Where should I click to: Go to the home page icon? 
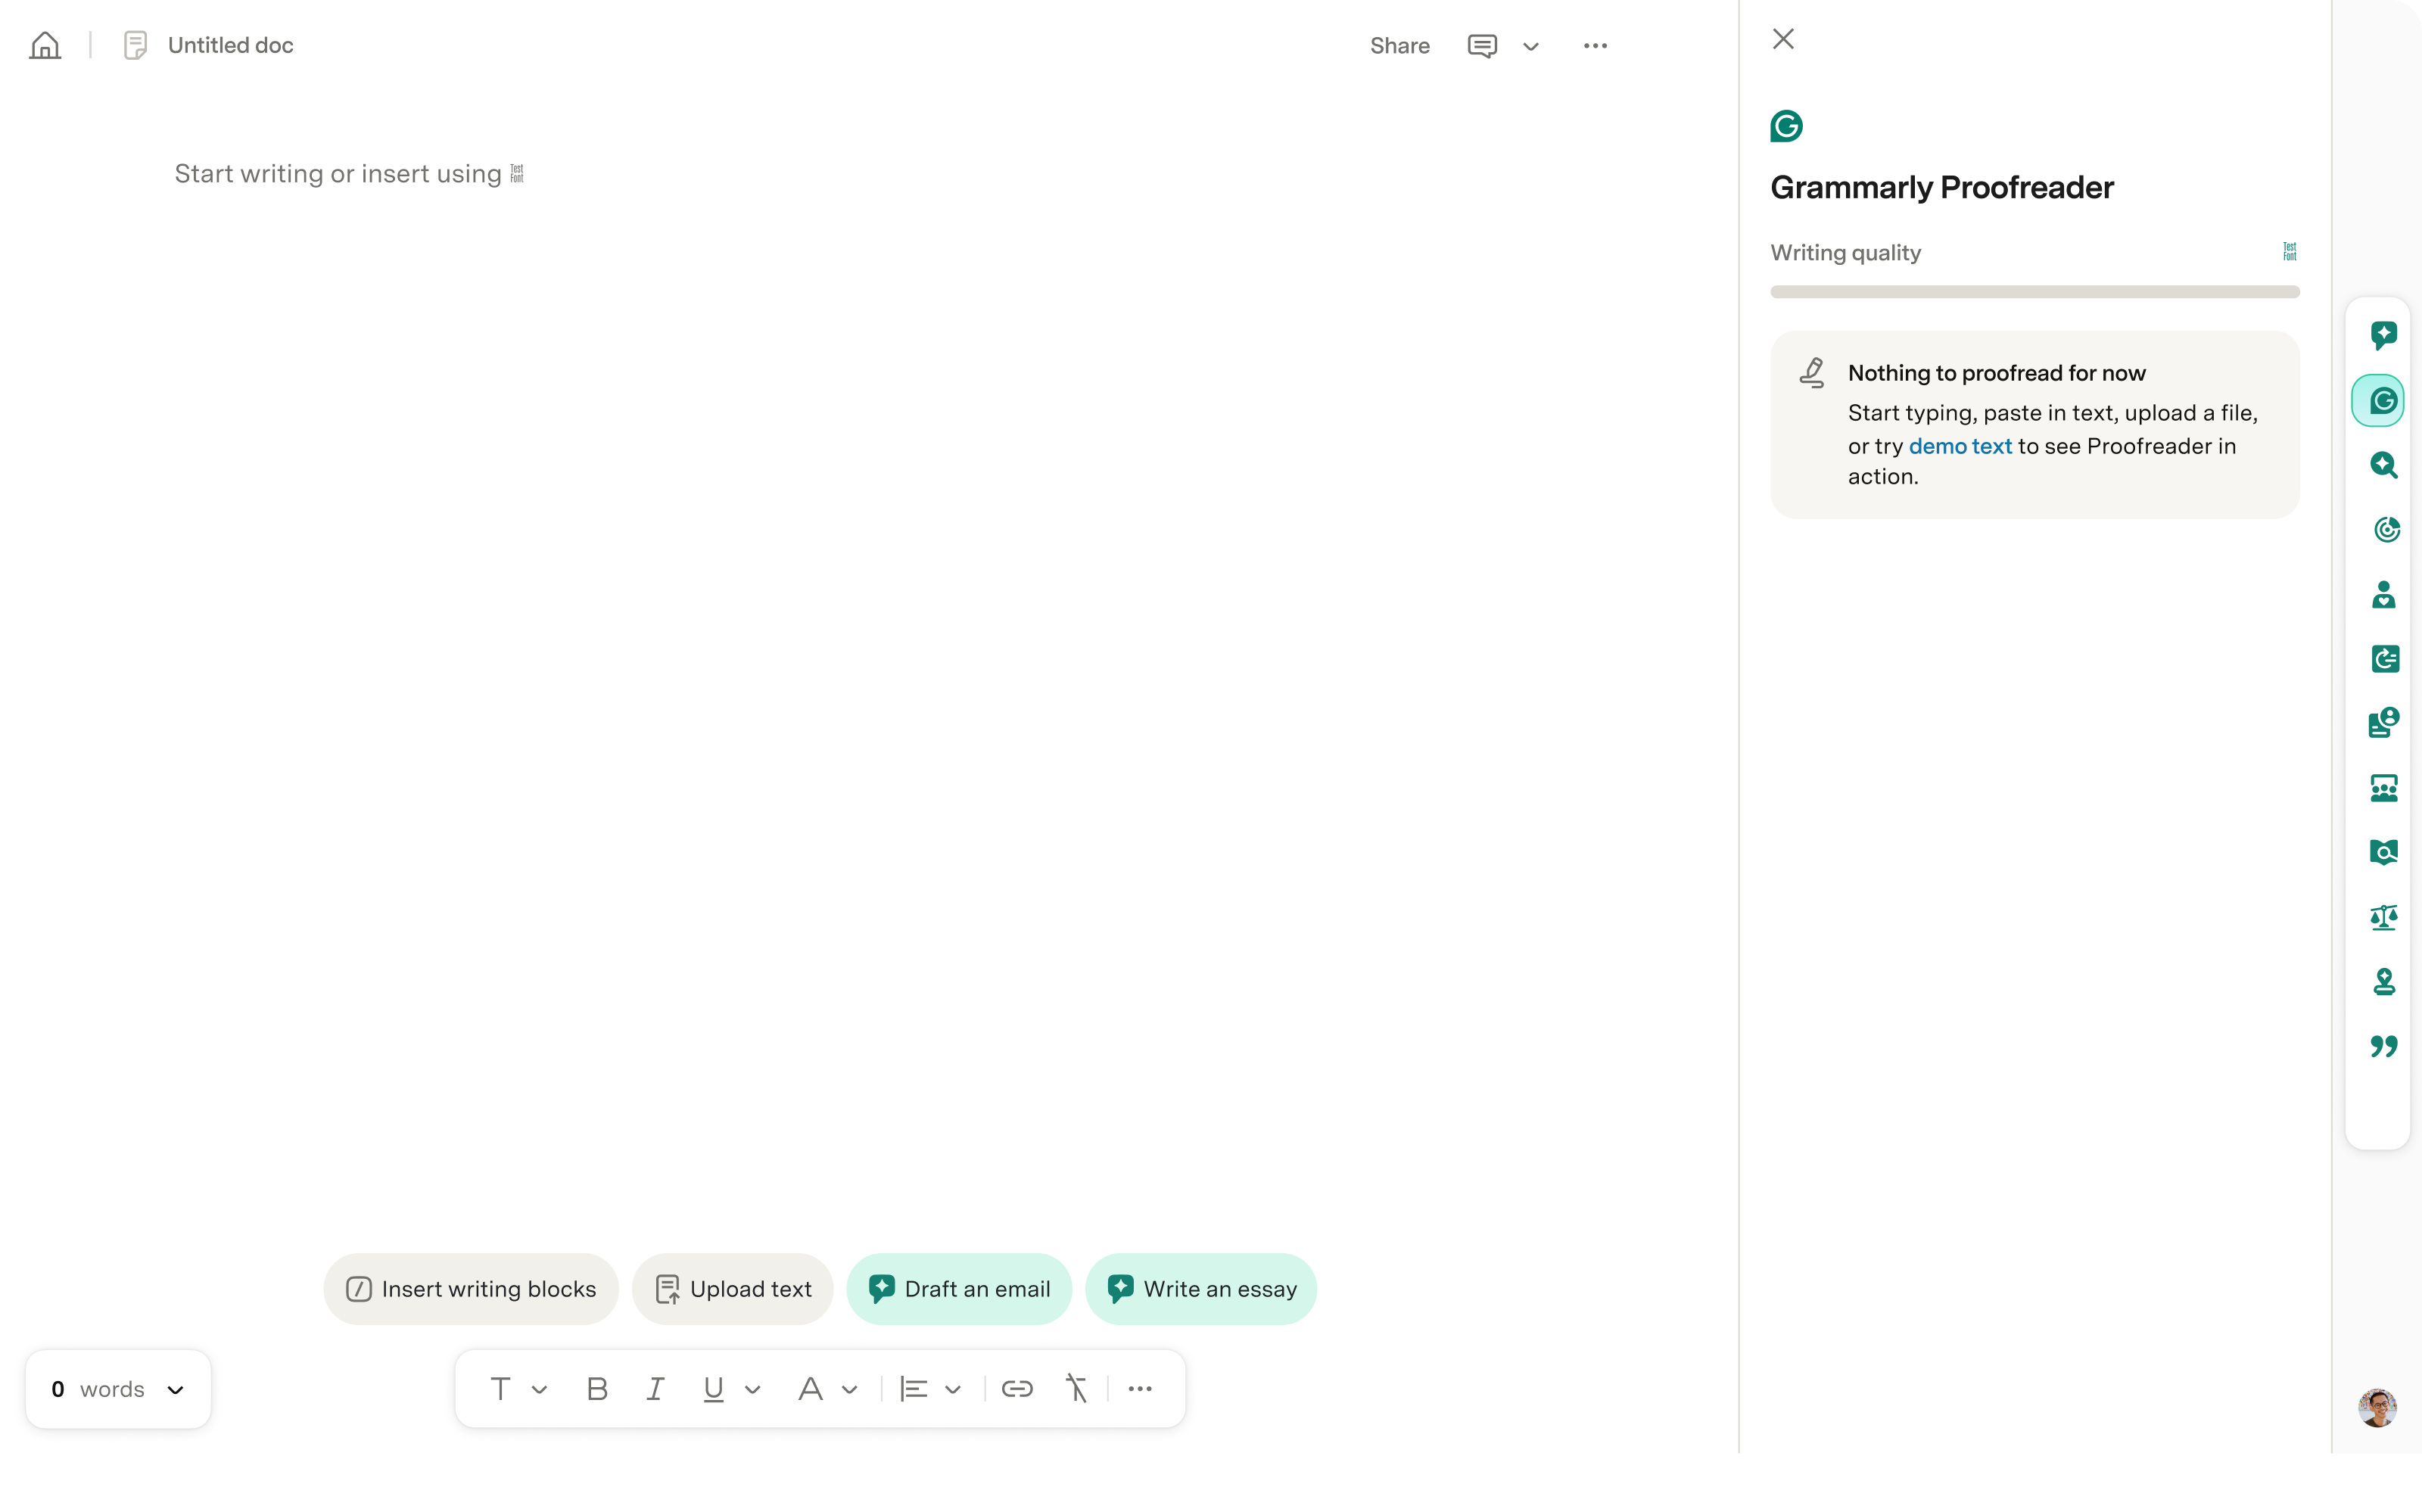(45, 45)
